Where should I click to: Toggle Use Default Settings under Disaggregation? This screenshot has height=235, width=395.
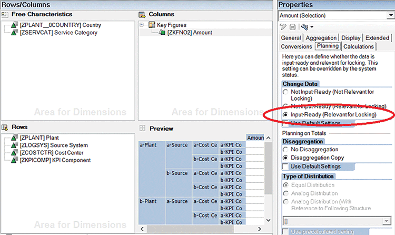(x=285, y=167)
